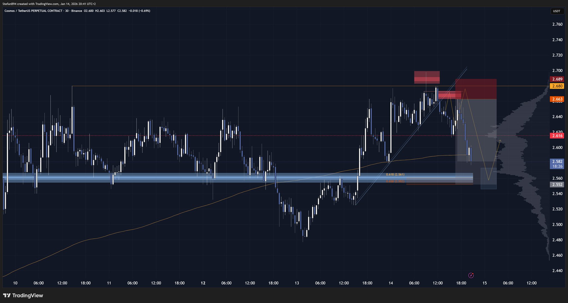Viewport: 568px width, 303px height.
Task: Click the 2.760 value on price scale
Action: 557,24
